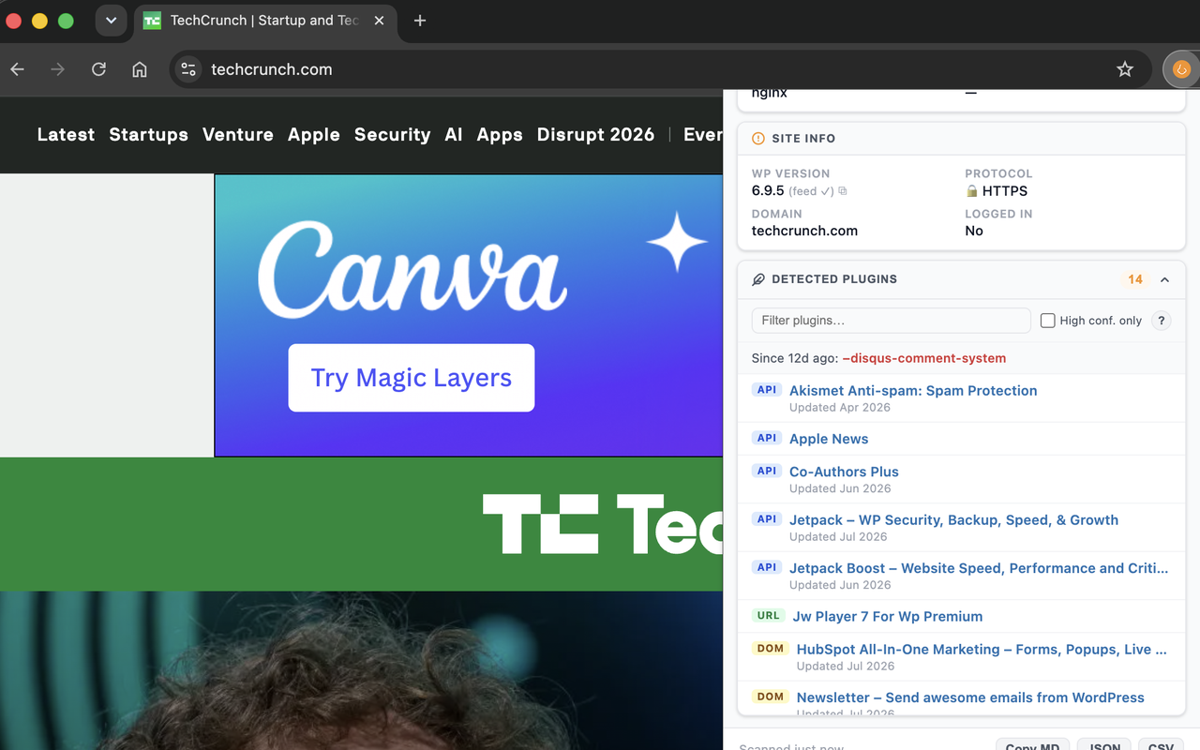Open the Co-Authors Plus plugin link
Screen dimensions: 1200x750
coord(844,472)
